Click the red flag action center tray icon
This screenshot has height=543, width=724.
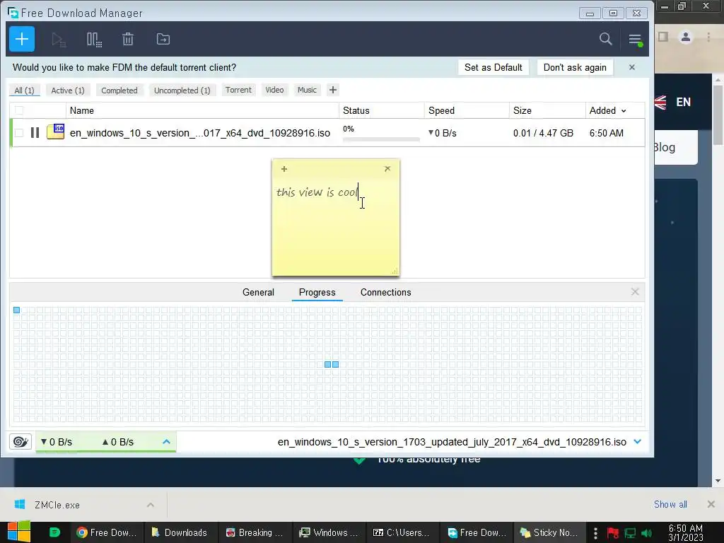[x=613, y=533]
